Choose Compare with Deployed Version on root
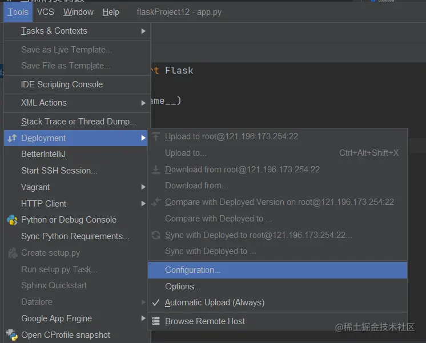The height and width of the screenshot is (343, 426). pyautogui.click(x=278, y=202)
